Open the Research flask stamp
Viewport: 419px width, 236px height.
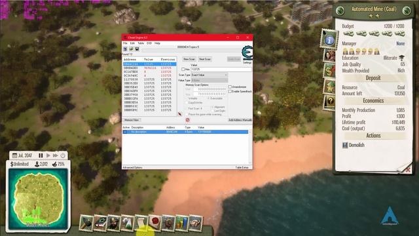click(128, 223)
